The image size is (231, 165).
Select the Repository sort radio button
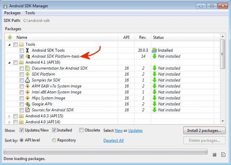pyautogui.click(x=54, y=140)
